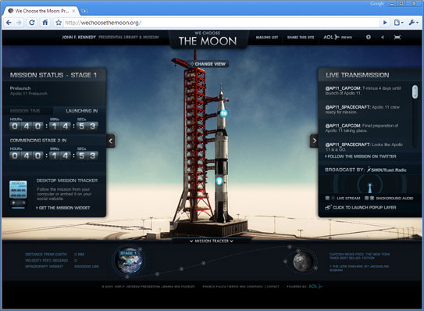Image resolution: width=424 pixels, height=311 pixels.
Task: Click the Change View button above the tower
Action: pos(208,64)
